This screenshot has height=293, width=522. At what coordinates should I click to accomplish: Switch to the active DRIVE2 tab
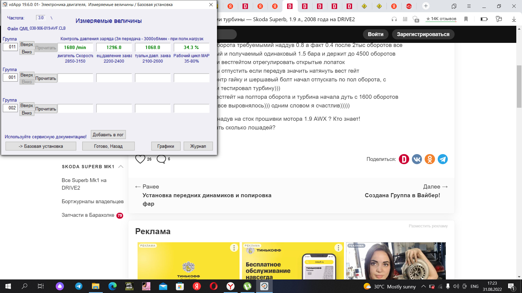(x=290, y=6)
